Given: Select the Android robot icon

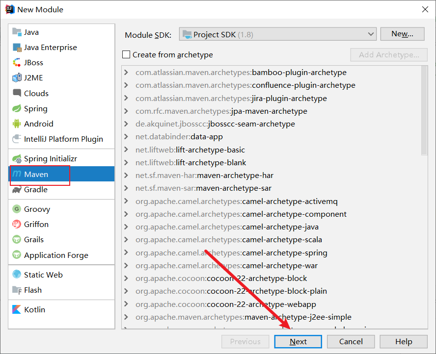Looking at the screenshot, I should click(x=17, y=124).
